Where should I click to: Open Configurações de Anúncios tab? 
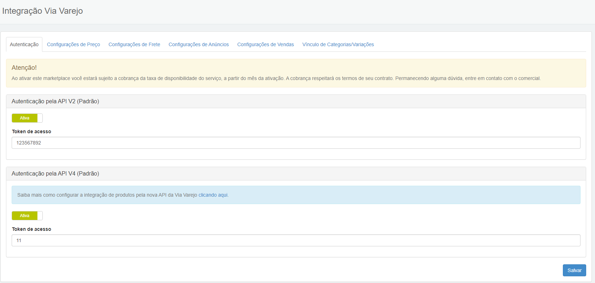[x=198, y=44]
